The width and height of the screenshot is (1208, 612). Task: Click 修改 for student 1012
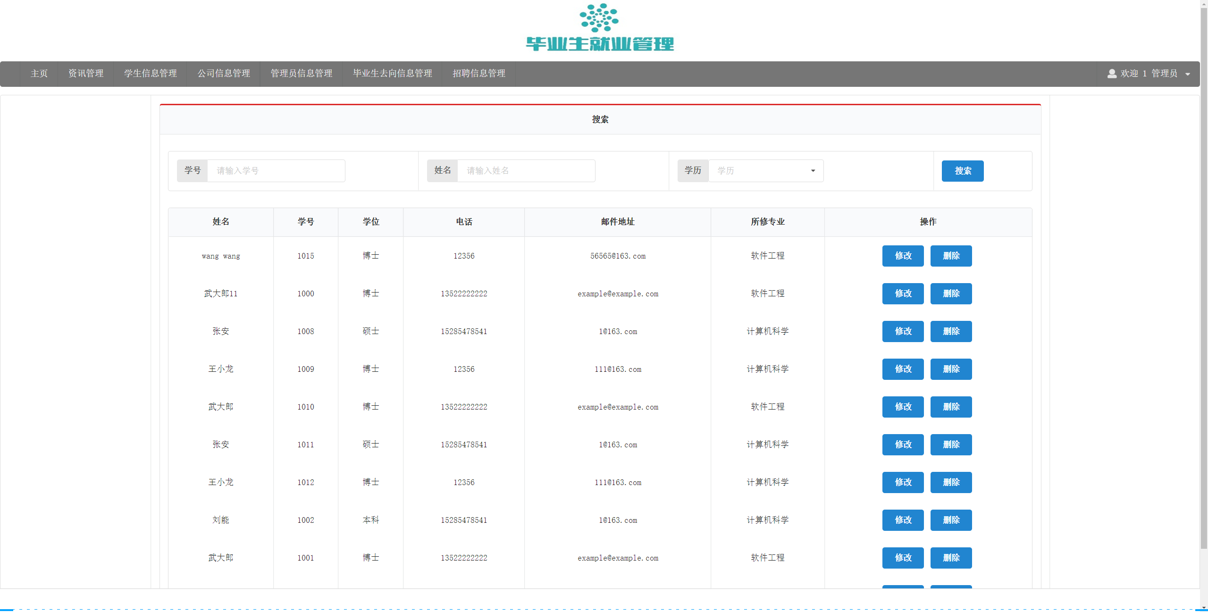pyautogui.click(x=903, y=482)
